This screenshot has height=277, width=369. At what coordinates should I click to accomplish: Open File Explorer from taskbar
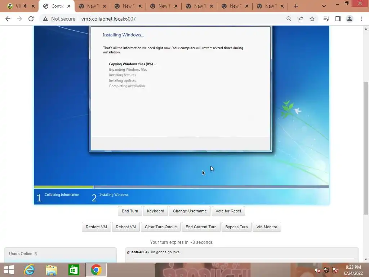[51, 270]
